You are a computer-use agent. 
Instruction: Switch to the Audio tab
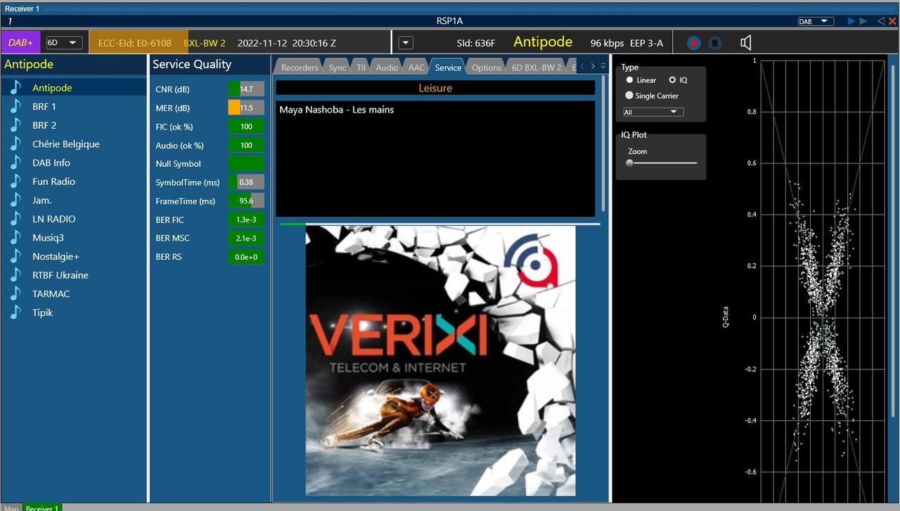(387, 67)
